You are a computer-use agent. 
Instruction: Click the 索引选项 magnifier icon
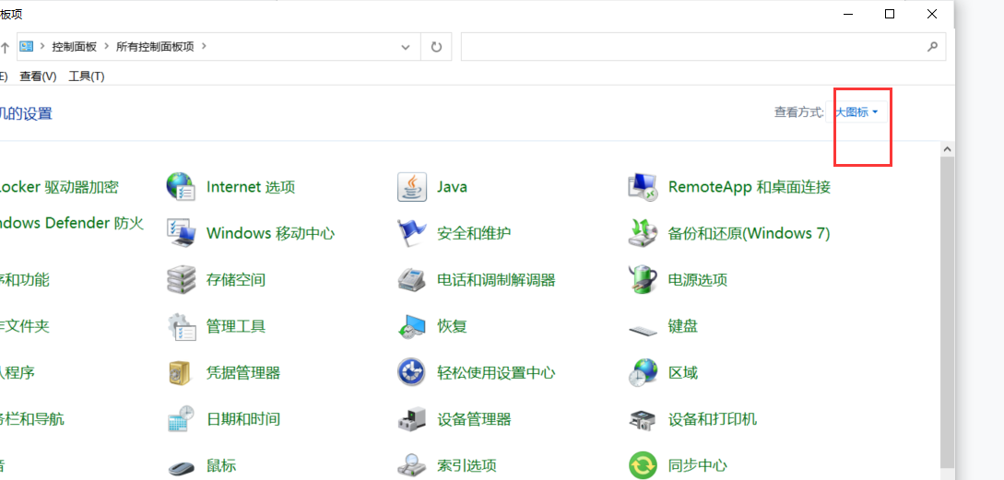[412, 465]
